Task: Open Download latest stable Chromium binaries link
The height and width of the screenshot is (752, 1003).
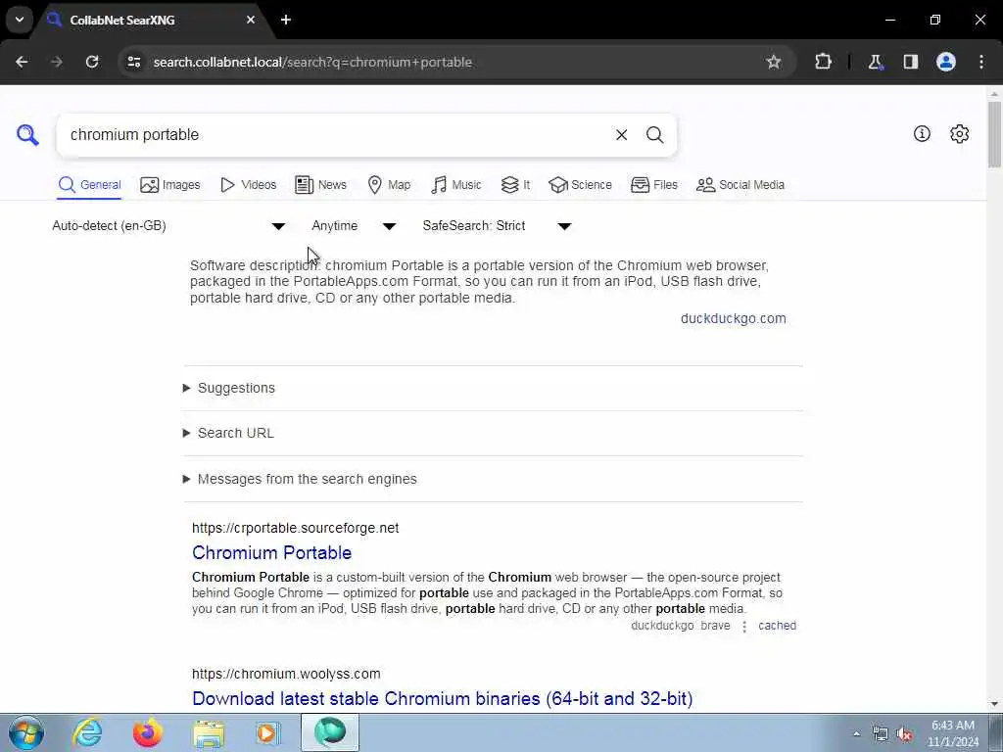Action: point(443,698)
